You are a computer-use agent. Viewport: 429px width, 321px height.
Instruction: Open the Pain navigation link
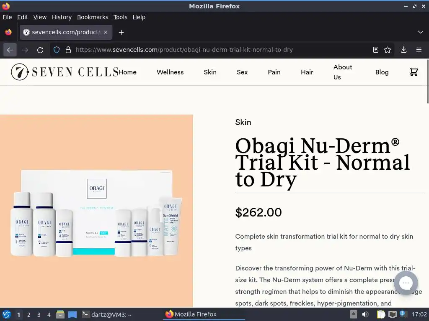coord(274,72)
